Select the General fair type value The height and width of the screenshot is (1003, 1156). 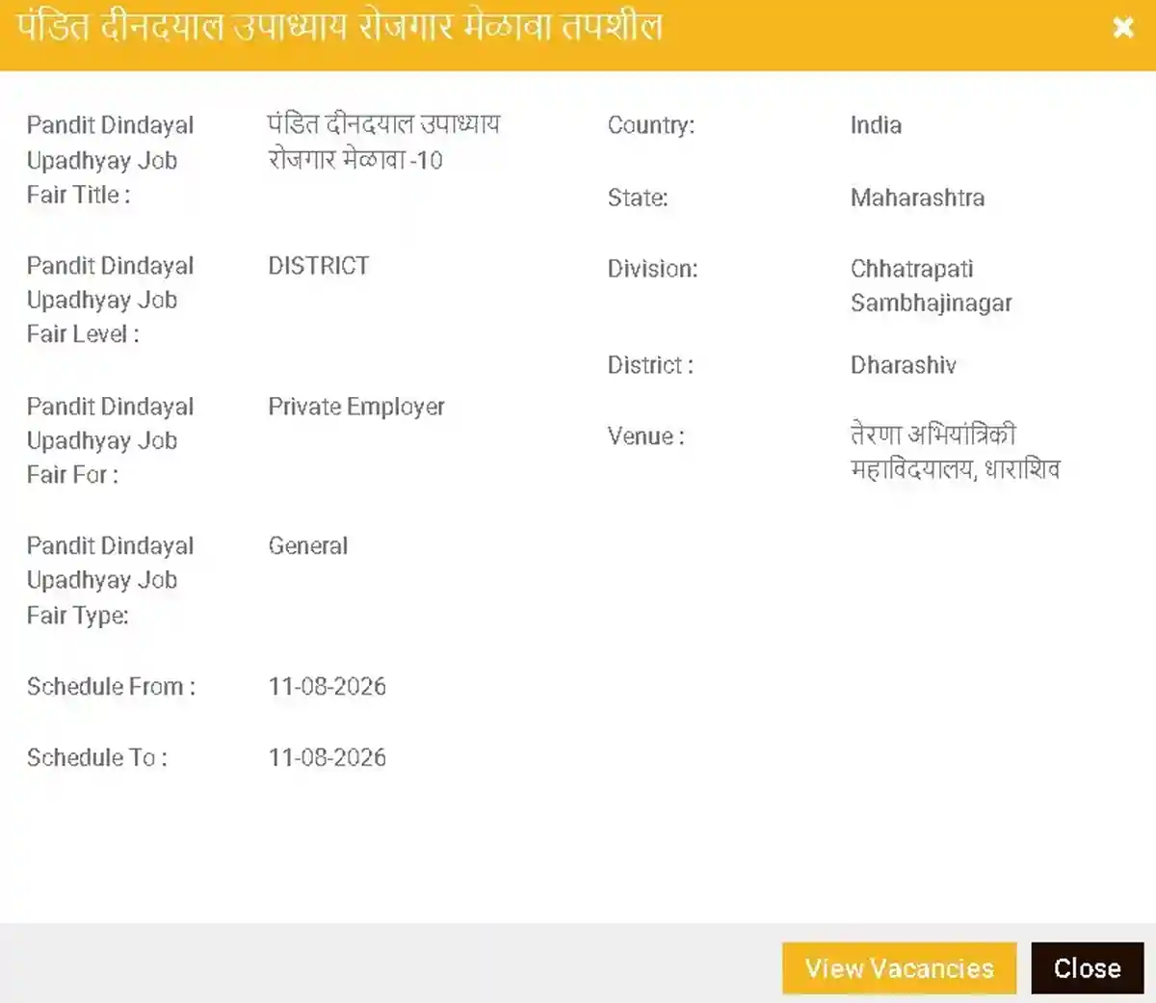308,546
